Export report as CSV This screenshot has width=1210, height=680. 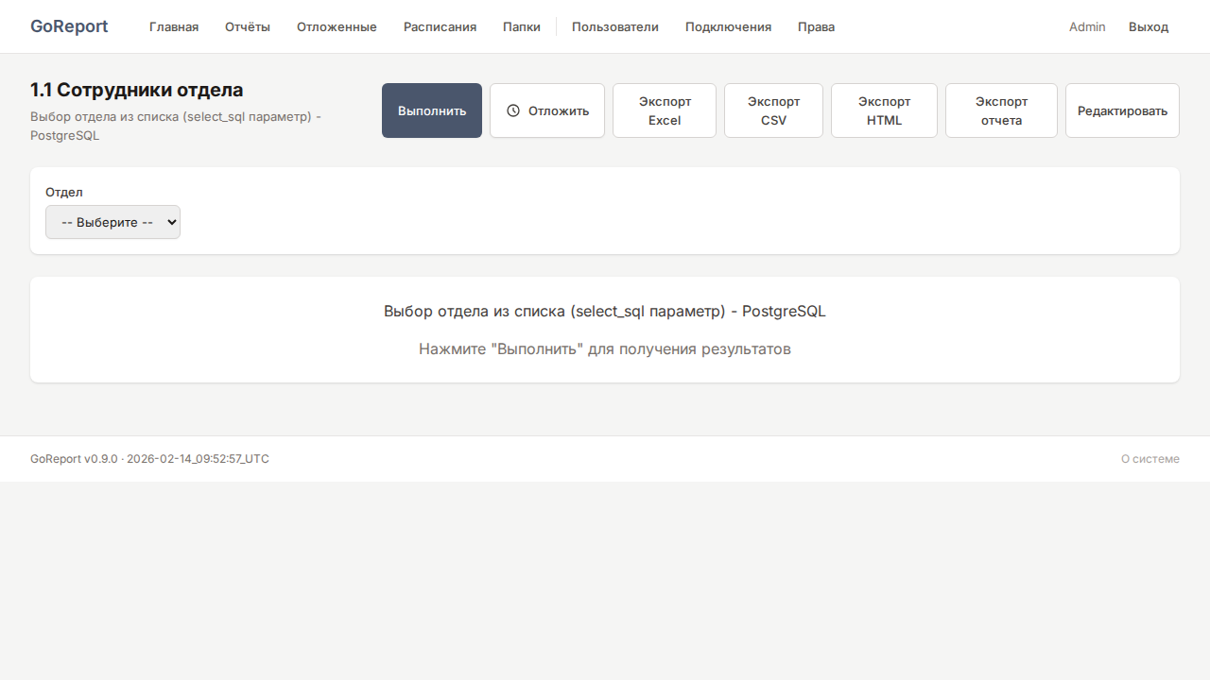773,110
